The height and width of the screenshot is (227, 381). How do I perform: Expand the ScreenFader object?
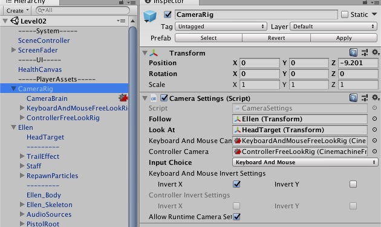tap(13, 50)
